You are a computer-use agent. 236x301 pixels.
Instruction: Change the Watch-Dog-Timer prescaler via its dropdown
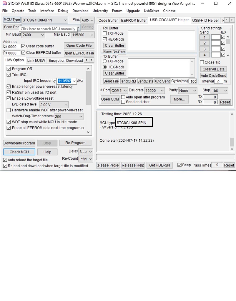coord(81,116)
